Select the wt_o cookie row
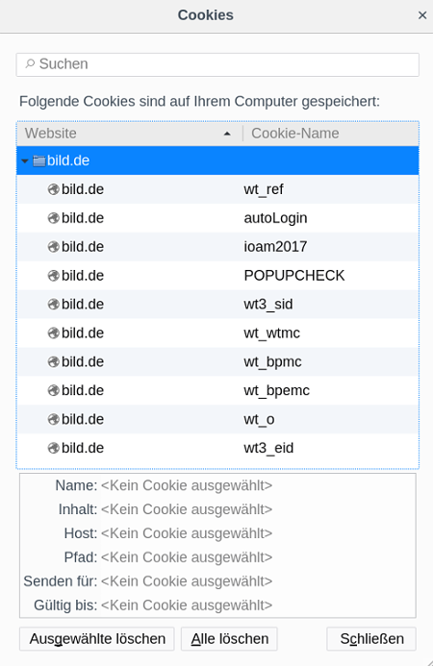 coord(217,419)
